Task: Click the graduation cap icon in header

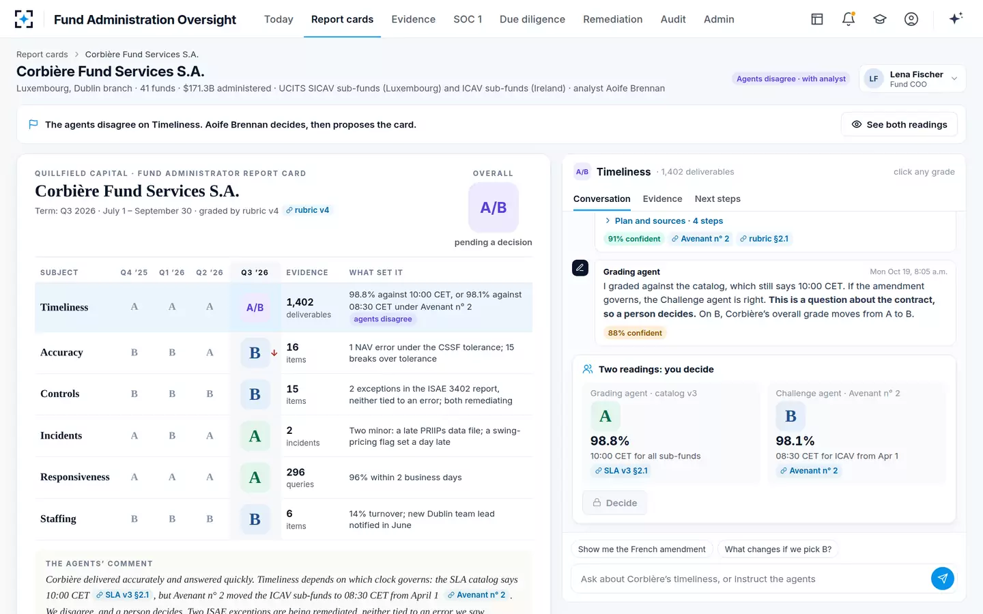Action: [880, 19]
